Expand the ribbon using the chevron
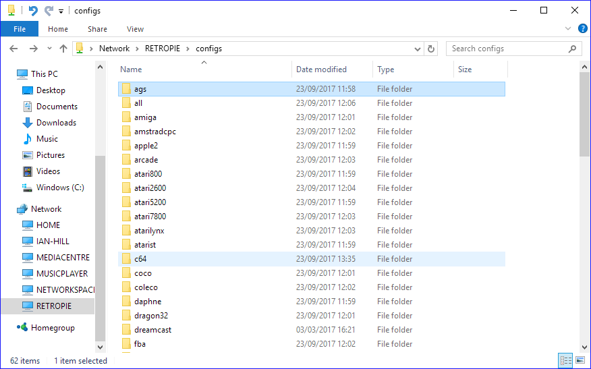Viewport: 591px width, 369px height. (568, 29)
